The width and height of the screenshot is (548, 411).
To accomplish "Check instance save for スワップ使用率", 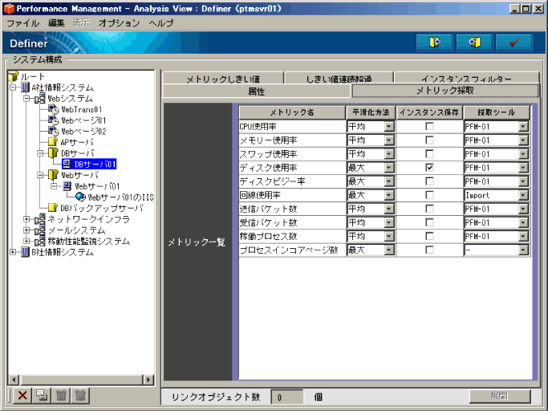I will [x=429, y=153].
